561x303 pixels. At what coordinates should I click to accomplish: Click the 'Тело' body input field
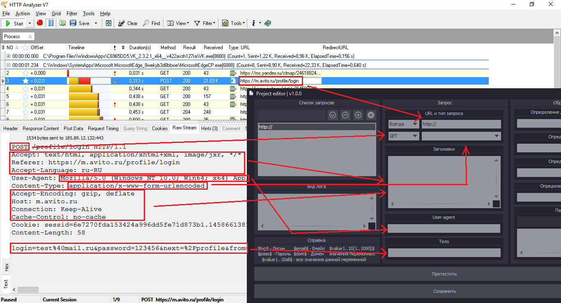(x=444, y=253)
